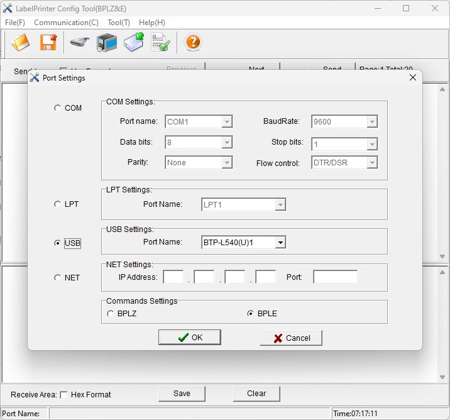Click the label printer toolbar icon
450x420 pixels.
(107, 43)
